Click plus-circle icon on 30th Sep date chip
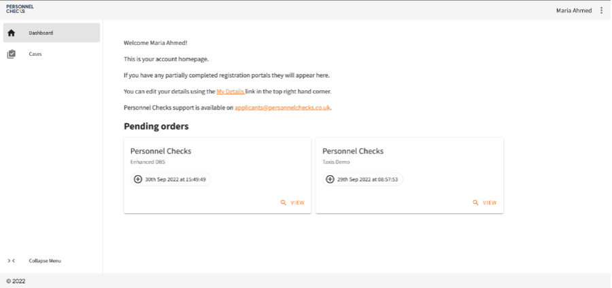 [x=138, y=179]
